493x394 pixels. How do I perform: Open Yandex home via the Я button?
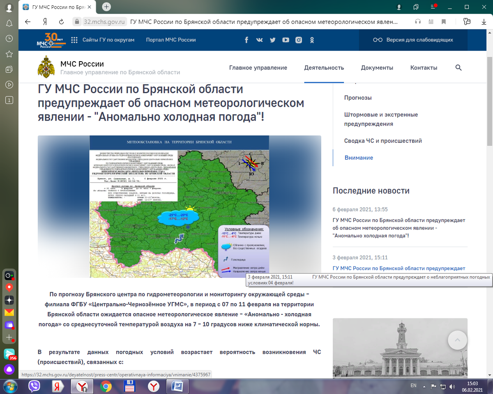(45, 22)
